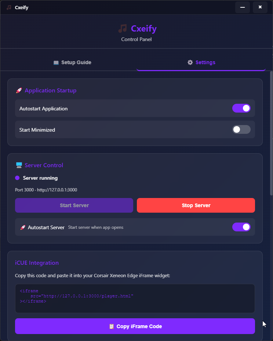The height and width of the screenshot is (341, 273).
Task: Click the purple Server running status dot
Action: [17, 178]
